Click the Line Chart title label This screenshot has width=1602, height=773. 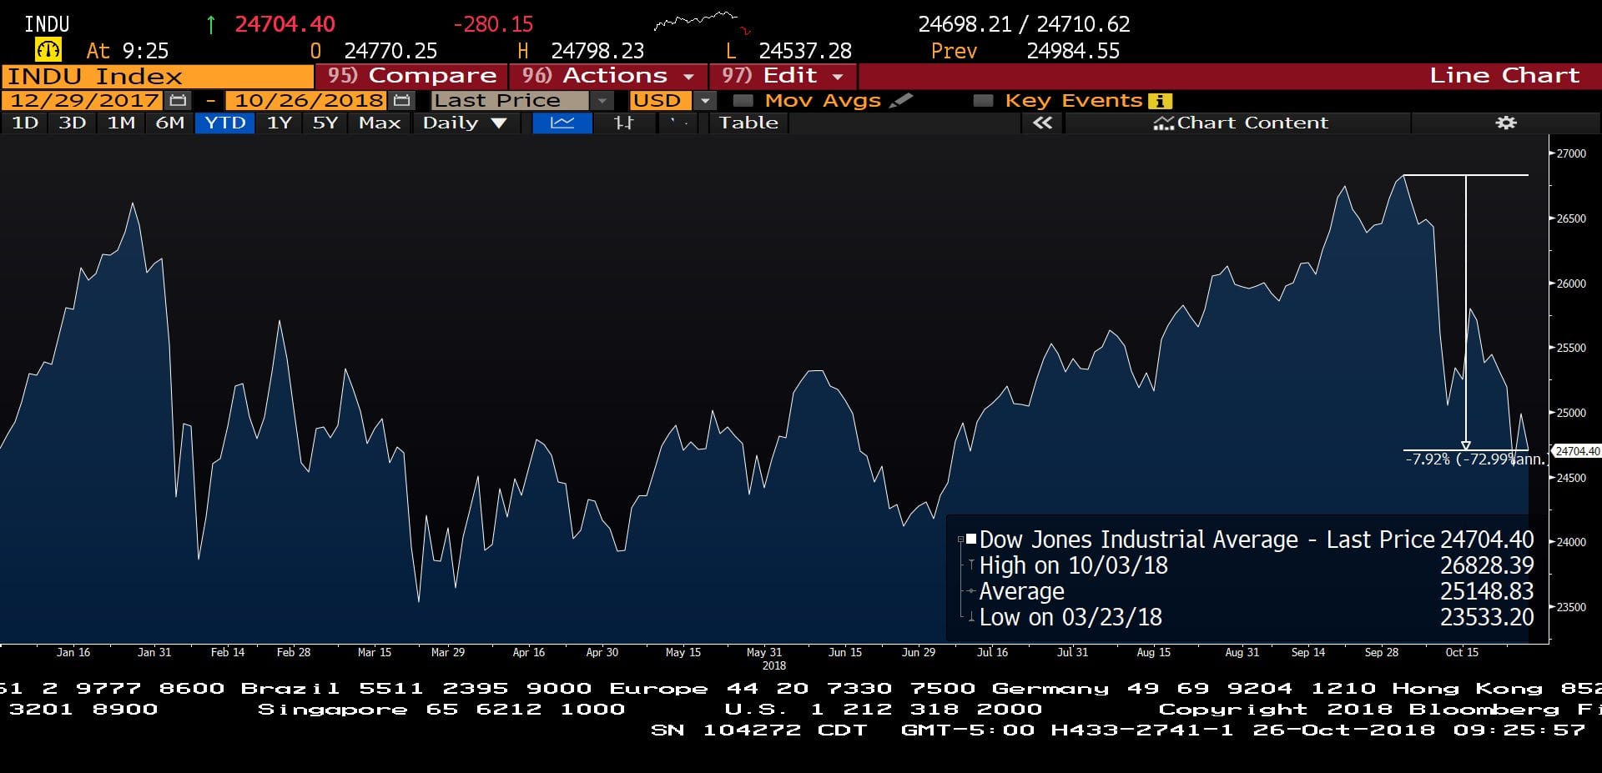click(x=1504, y=75)
